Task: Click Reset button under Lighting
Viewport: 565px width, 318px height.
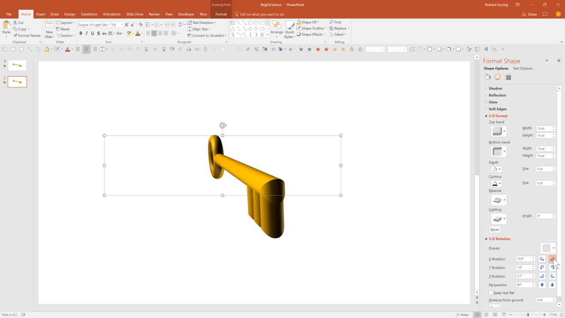Action: 495,230
